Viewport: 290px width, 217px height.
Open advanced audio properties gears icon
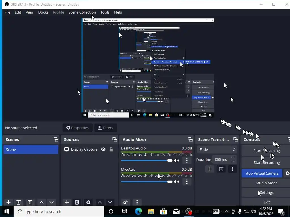(125, 202)
